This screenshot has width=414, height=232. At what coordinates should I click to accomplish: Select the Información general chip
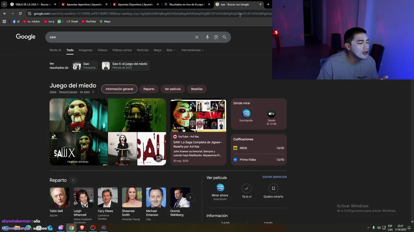click(x=119, y=89)
